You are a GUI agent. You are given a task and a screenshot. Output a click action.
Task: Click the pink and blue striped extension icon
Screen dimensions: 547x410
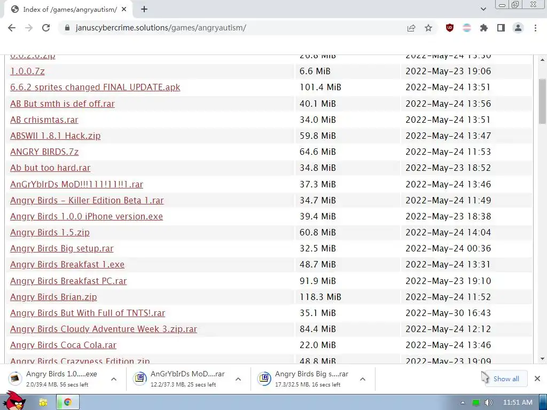tap(467, 28)
